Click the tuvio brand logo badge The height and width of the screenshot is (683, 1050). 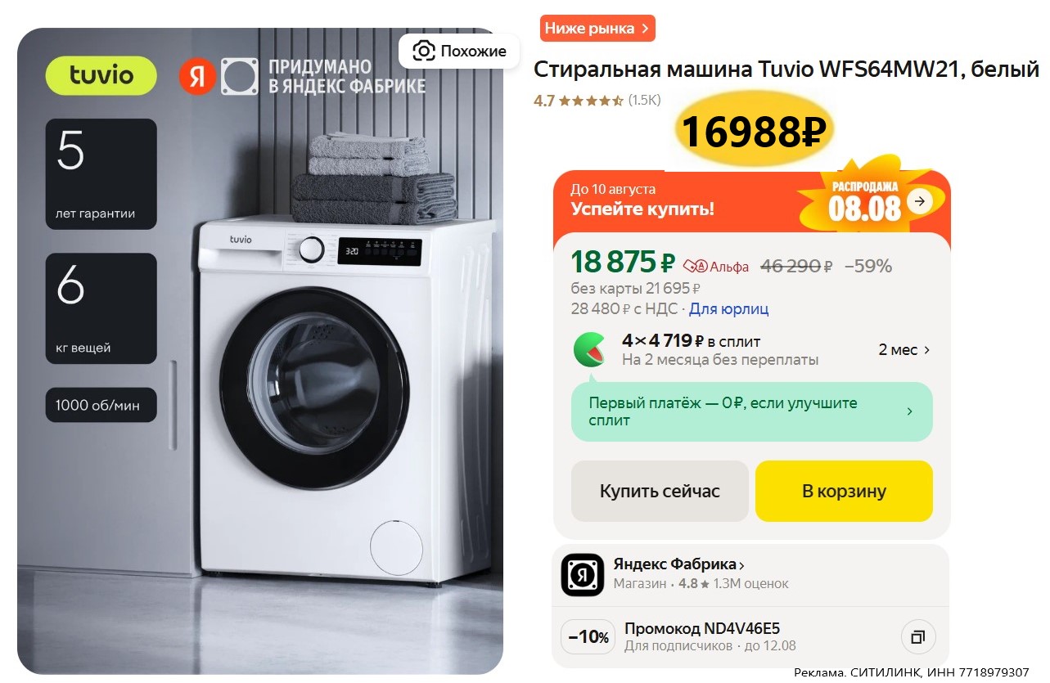(x=101, y=75)
